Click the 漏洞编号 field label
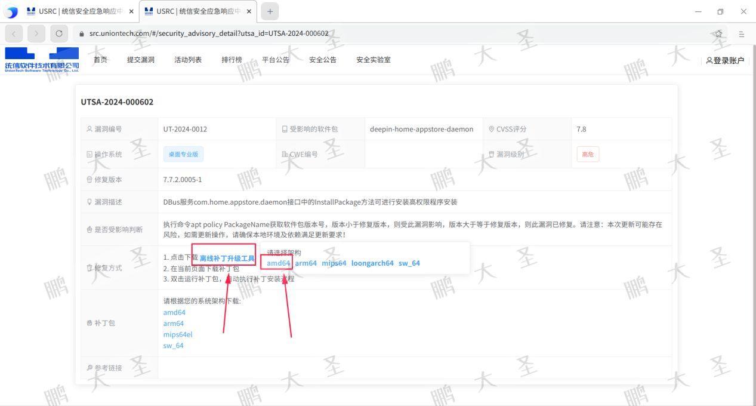Image resolution: width=756 pixels, height=406 pixels. click(x=104, y=129)
